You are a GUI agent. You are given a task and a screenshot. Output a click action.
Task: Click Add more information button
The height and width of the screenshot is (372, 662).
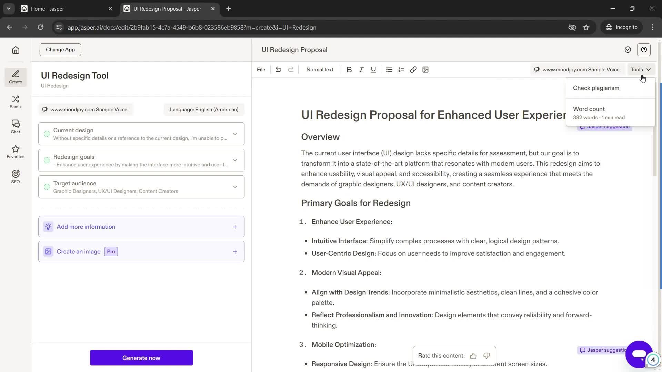coord(141,227)
